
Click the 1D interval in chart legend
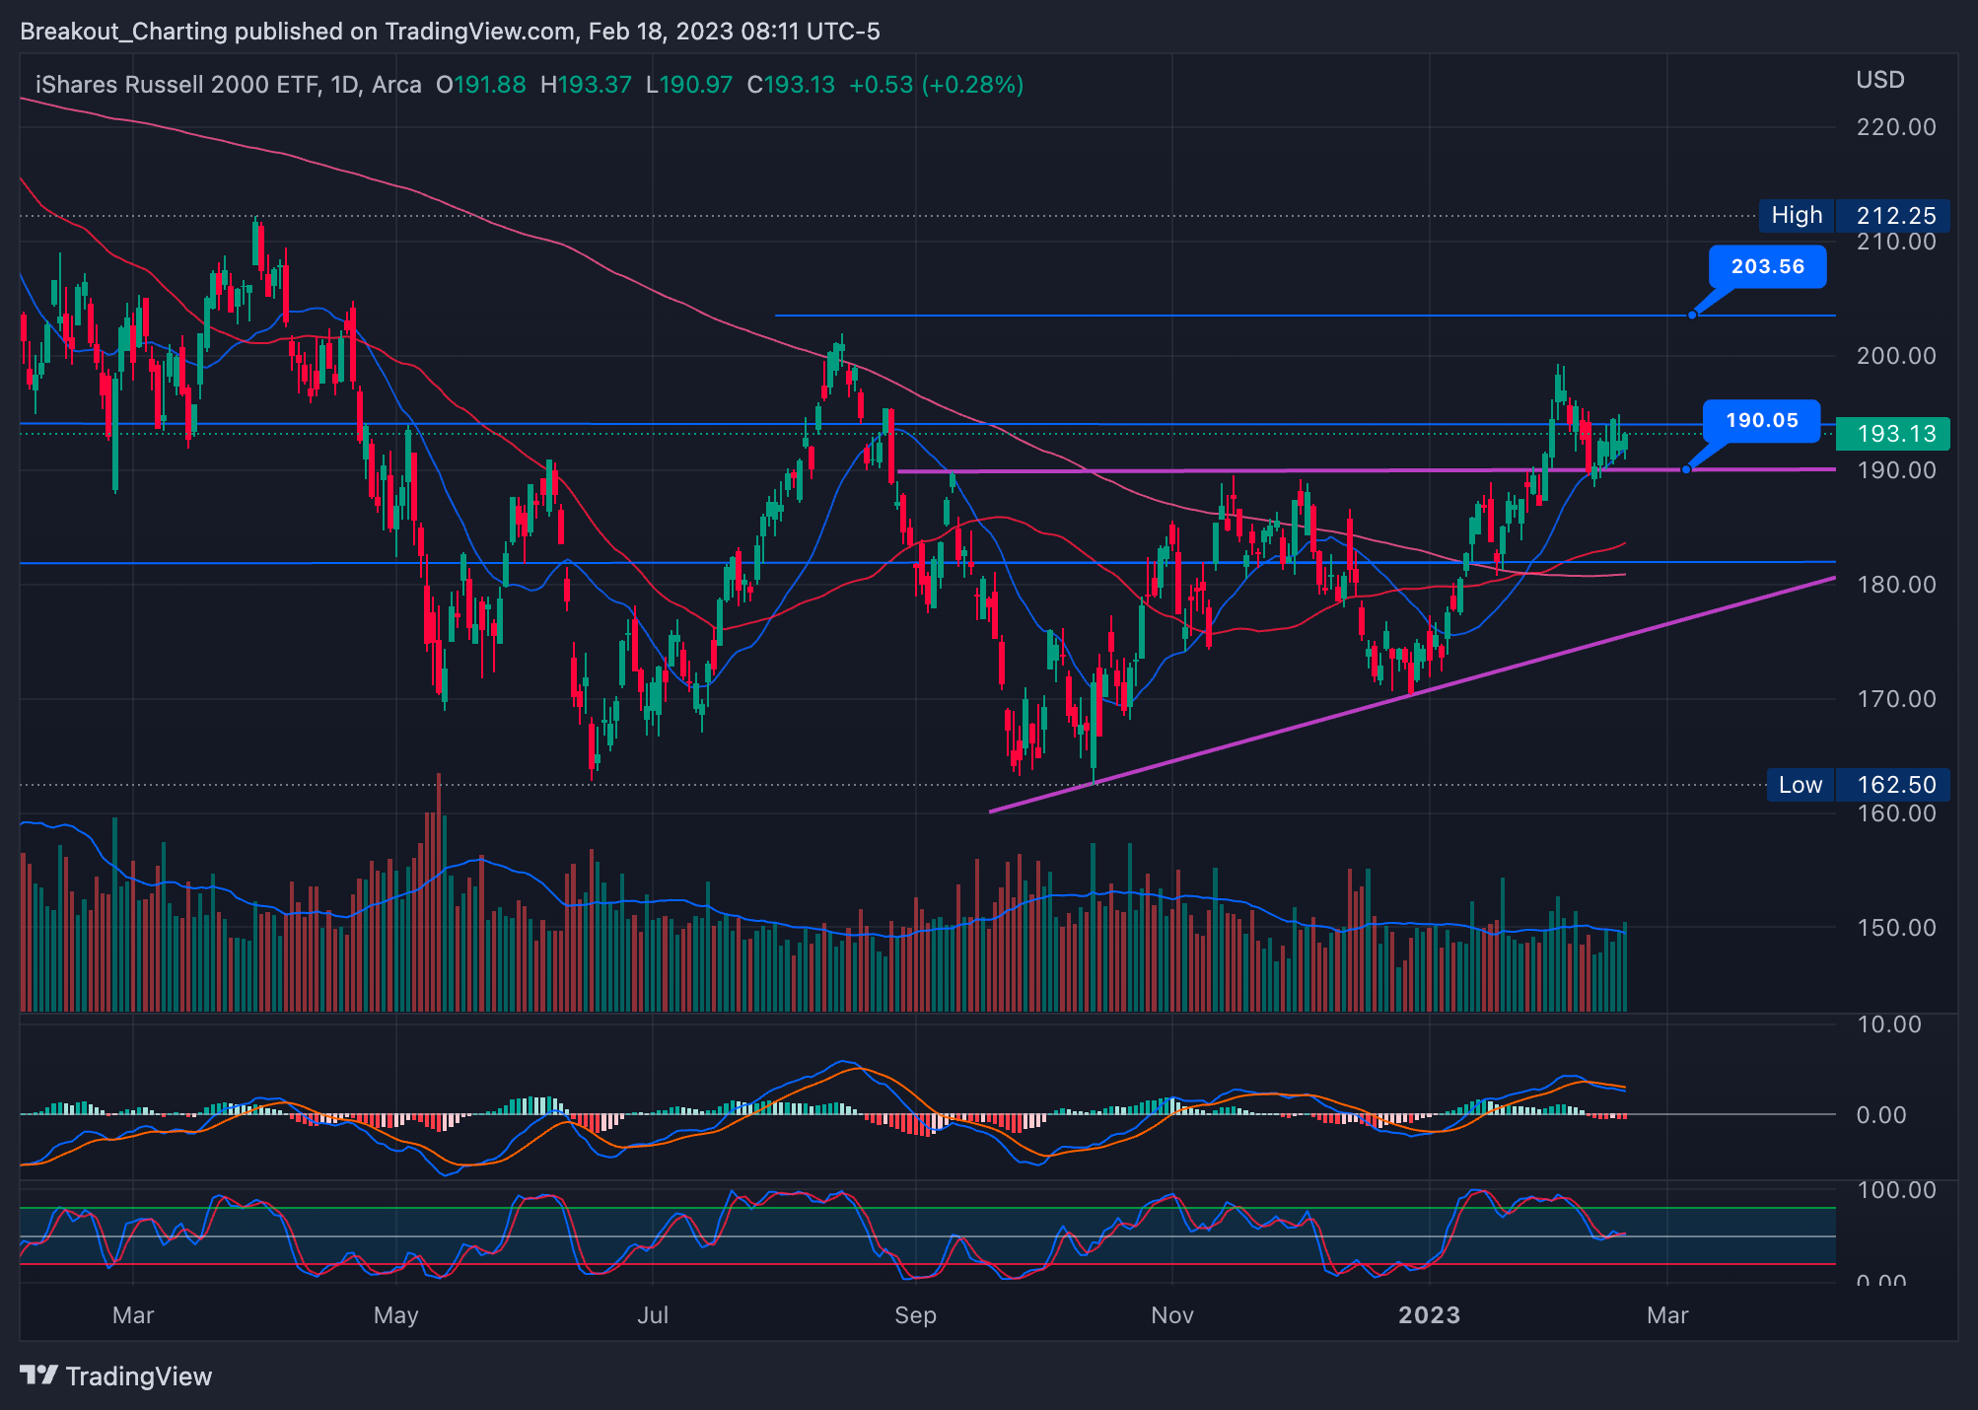pyautogui.click(x=344, y=85)
